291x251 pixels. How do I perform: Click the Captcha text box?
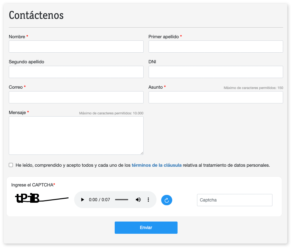click(234, 200)
